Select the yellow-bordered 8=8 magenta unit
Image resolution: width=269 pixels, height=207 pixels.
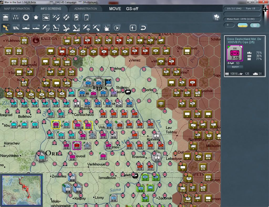(x=56, y=125)
